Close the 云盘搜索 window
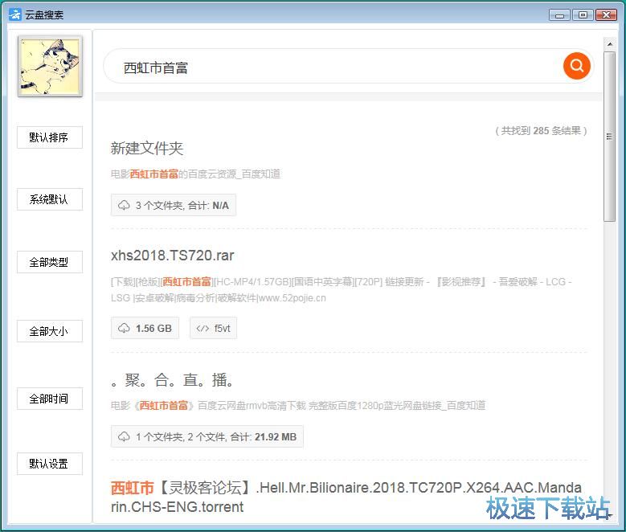This screenshot has height=532, width=626. pos(606,14)
